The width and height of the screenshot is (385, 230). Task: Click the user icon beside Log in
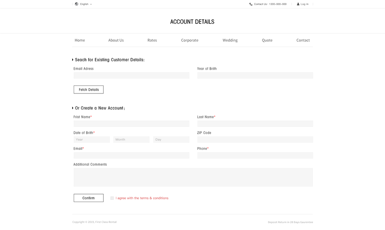(x=298, y=4)
